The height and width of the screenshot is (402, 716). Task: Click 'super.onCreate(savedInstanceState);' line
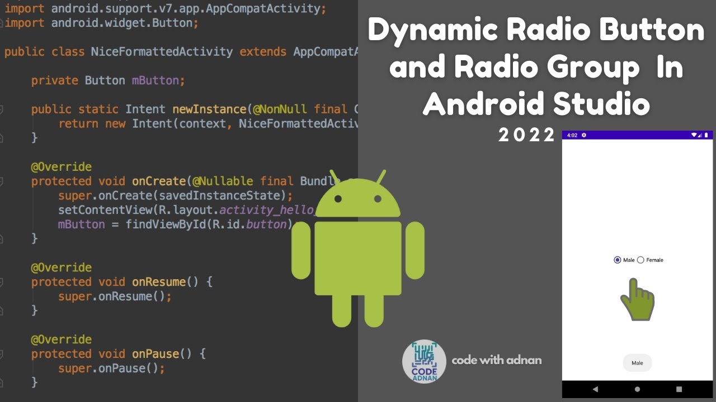click(176, 195)
